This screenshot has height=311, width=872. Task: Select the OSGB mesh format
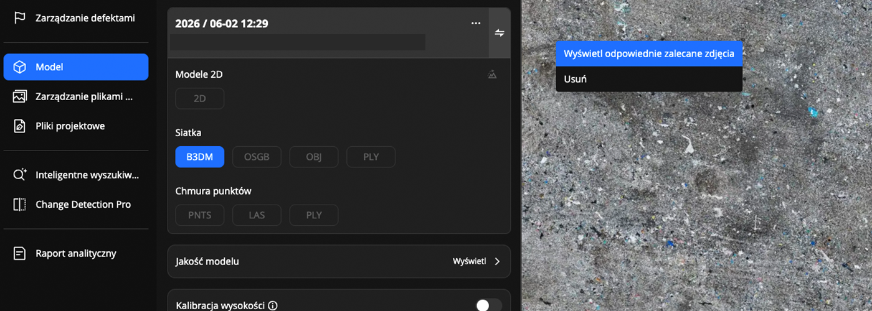[x=257, y=157]
